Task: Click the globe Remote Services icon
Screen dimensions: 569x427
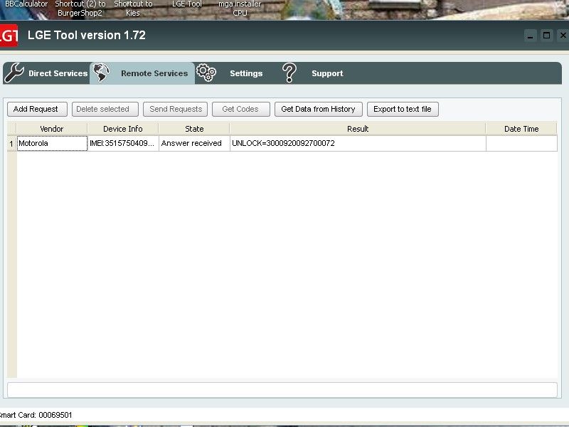Action: pos(101,73)
